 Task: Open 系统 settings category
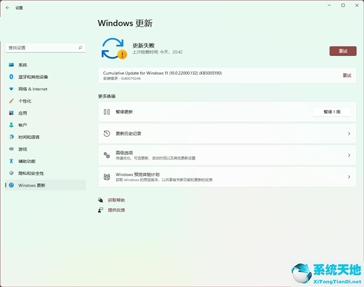point(45,65)
